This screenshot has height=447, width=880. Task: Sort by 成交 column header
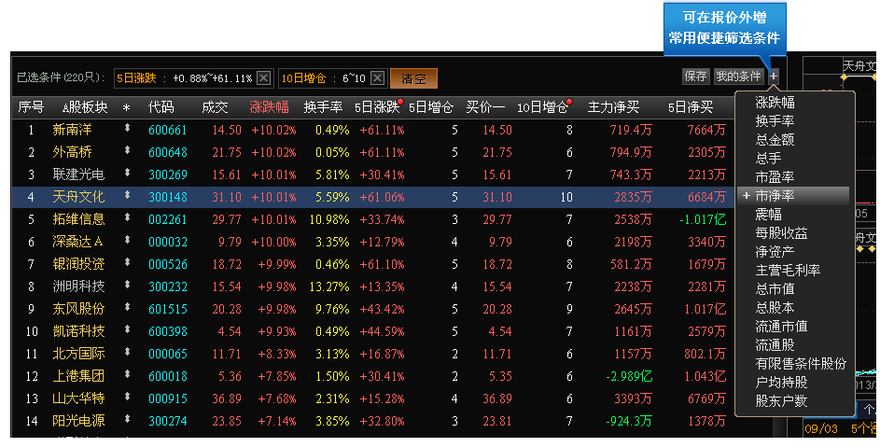tap(215, 106)
